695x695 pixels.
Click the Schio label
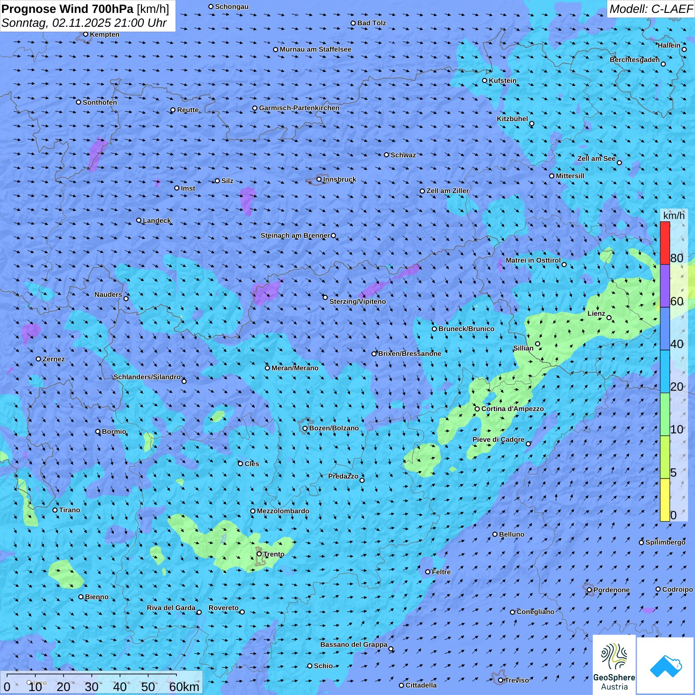coord(323,666)
